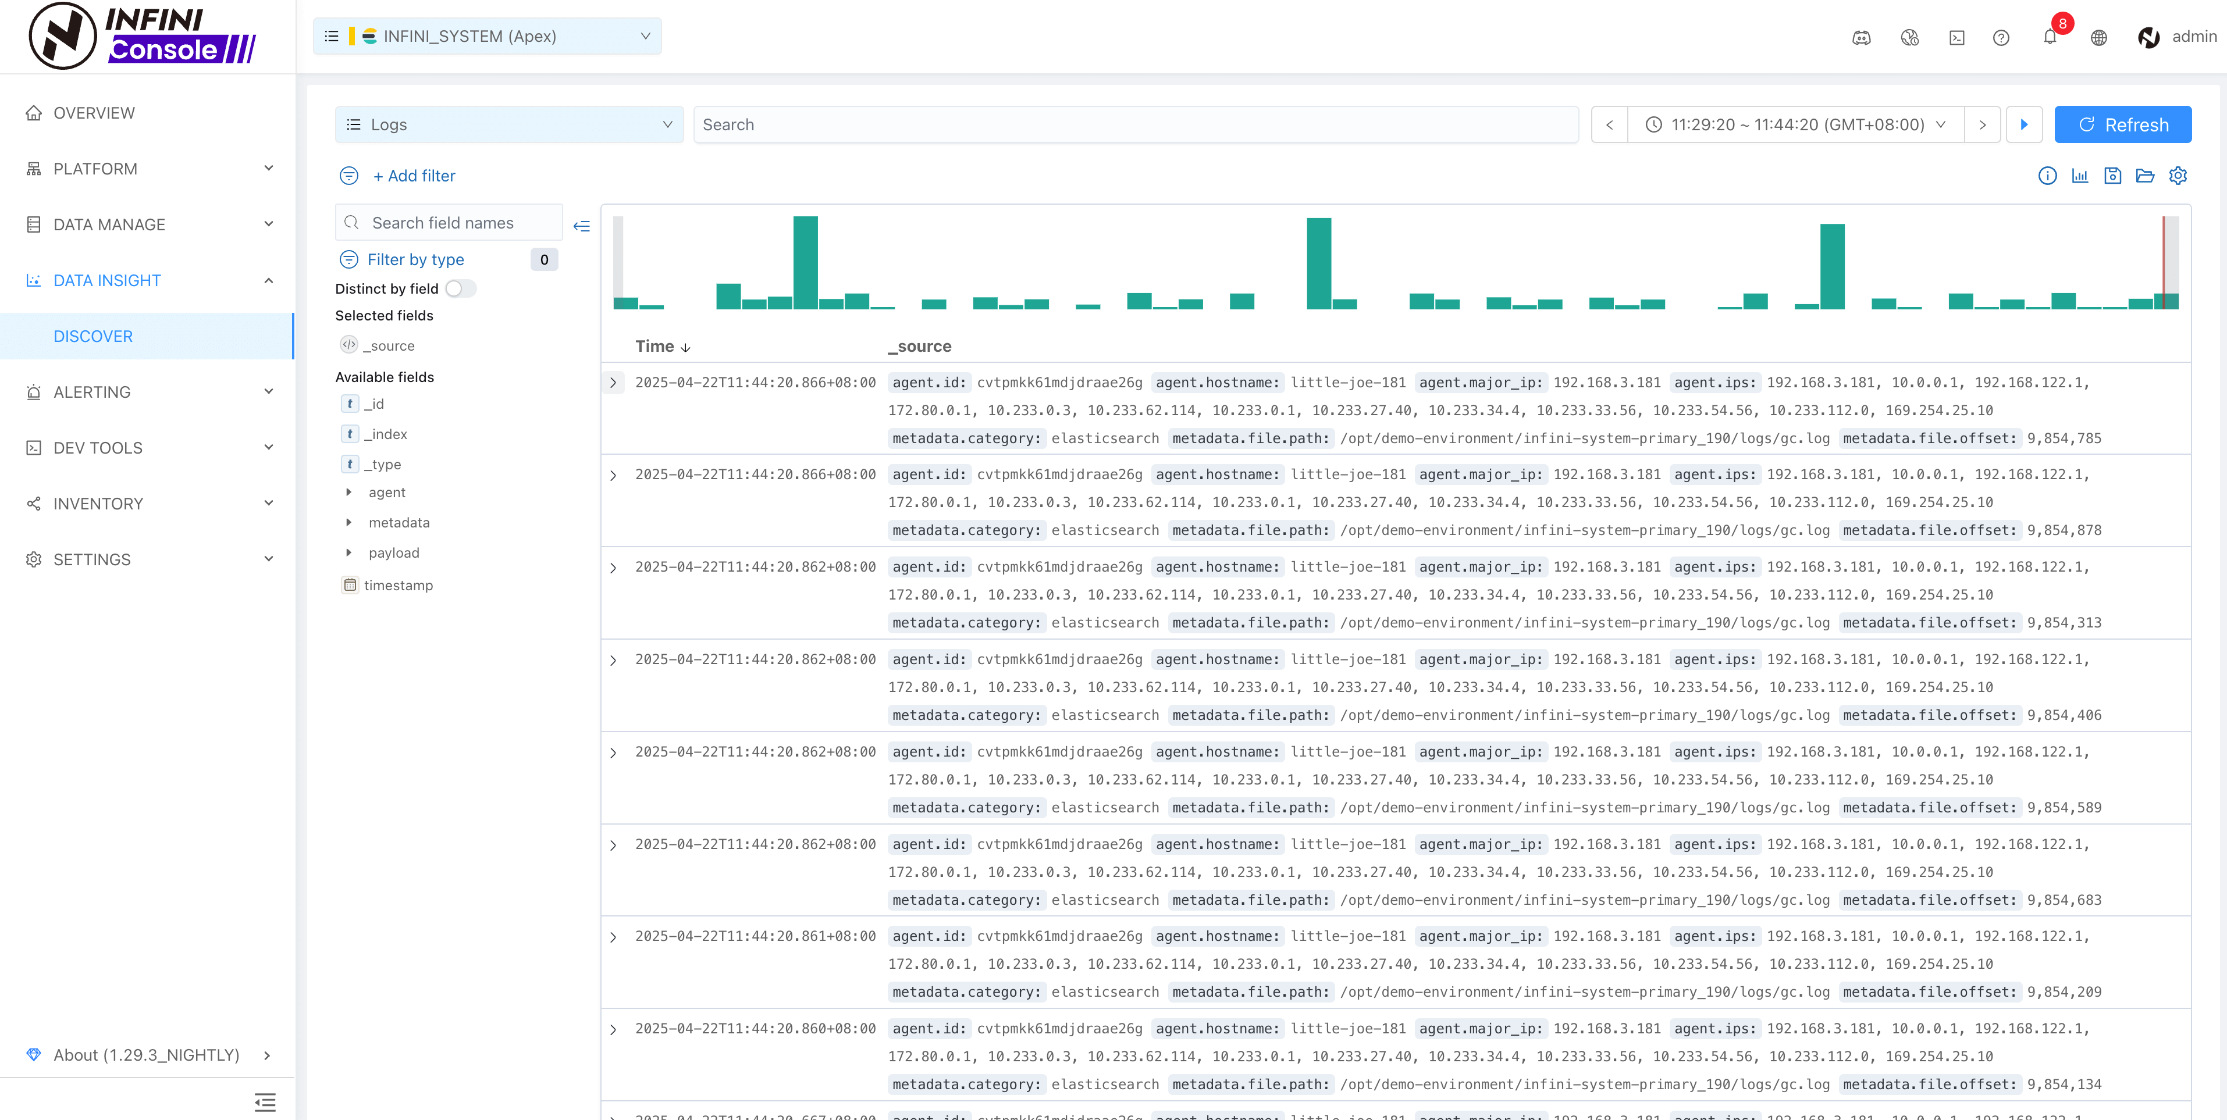Open saved searches folder icon
The image size is (2227, 1120).
[x=2145, y=176]
